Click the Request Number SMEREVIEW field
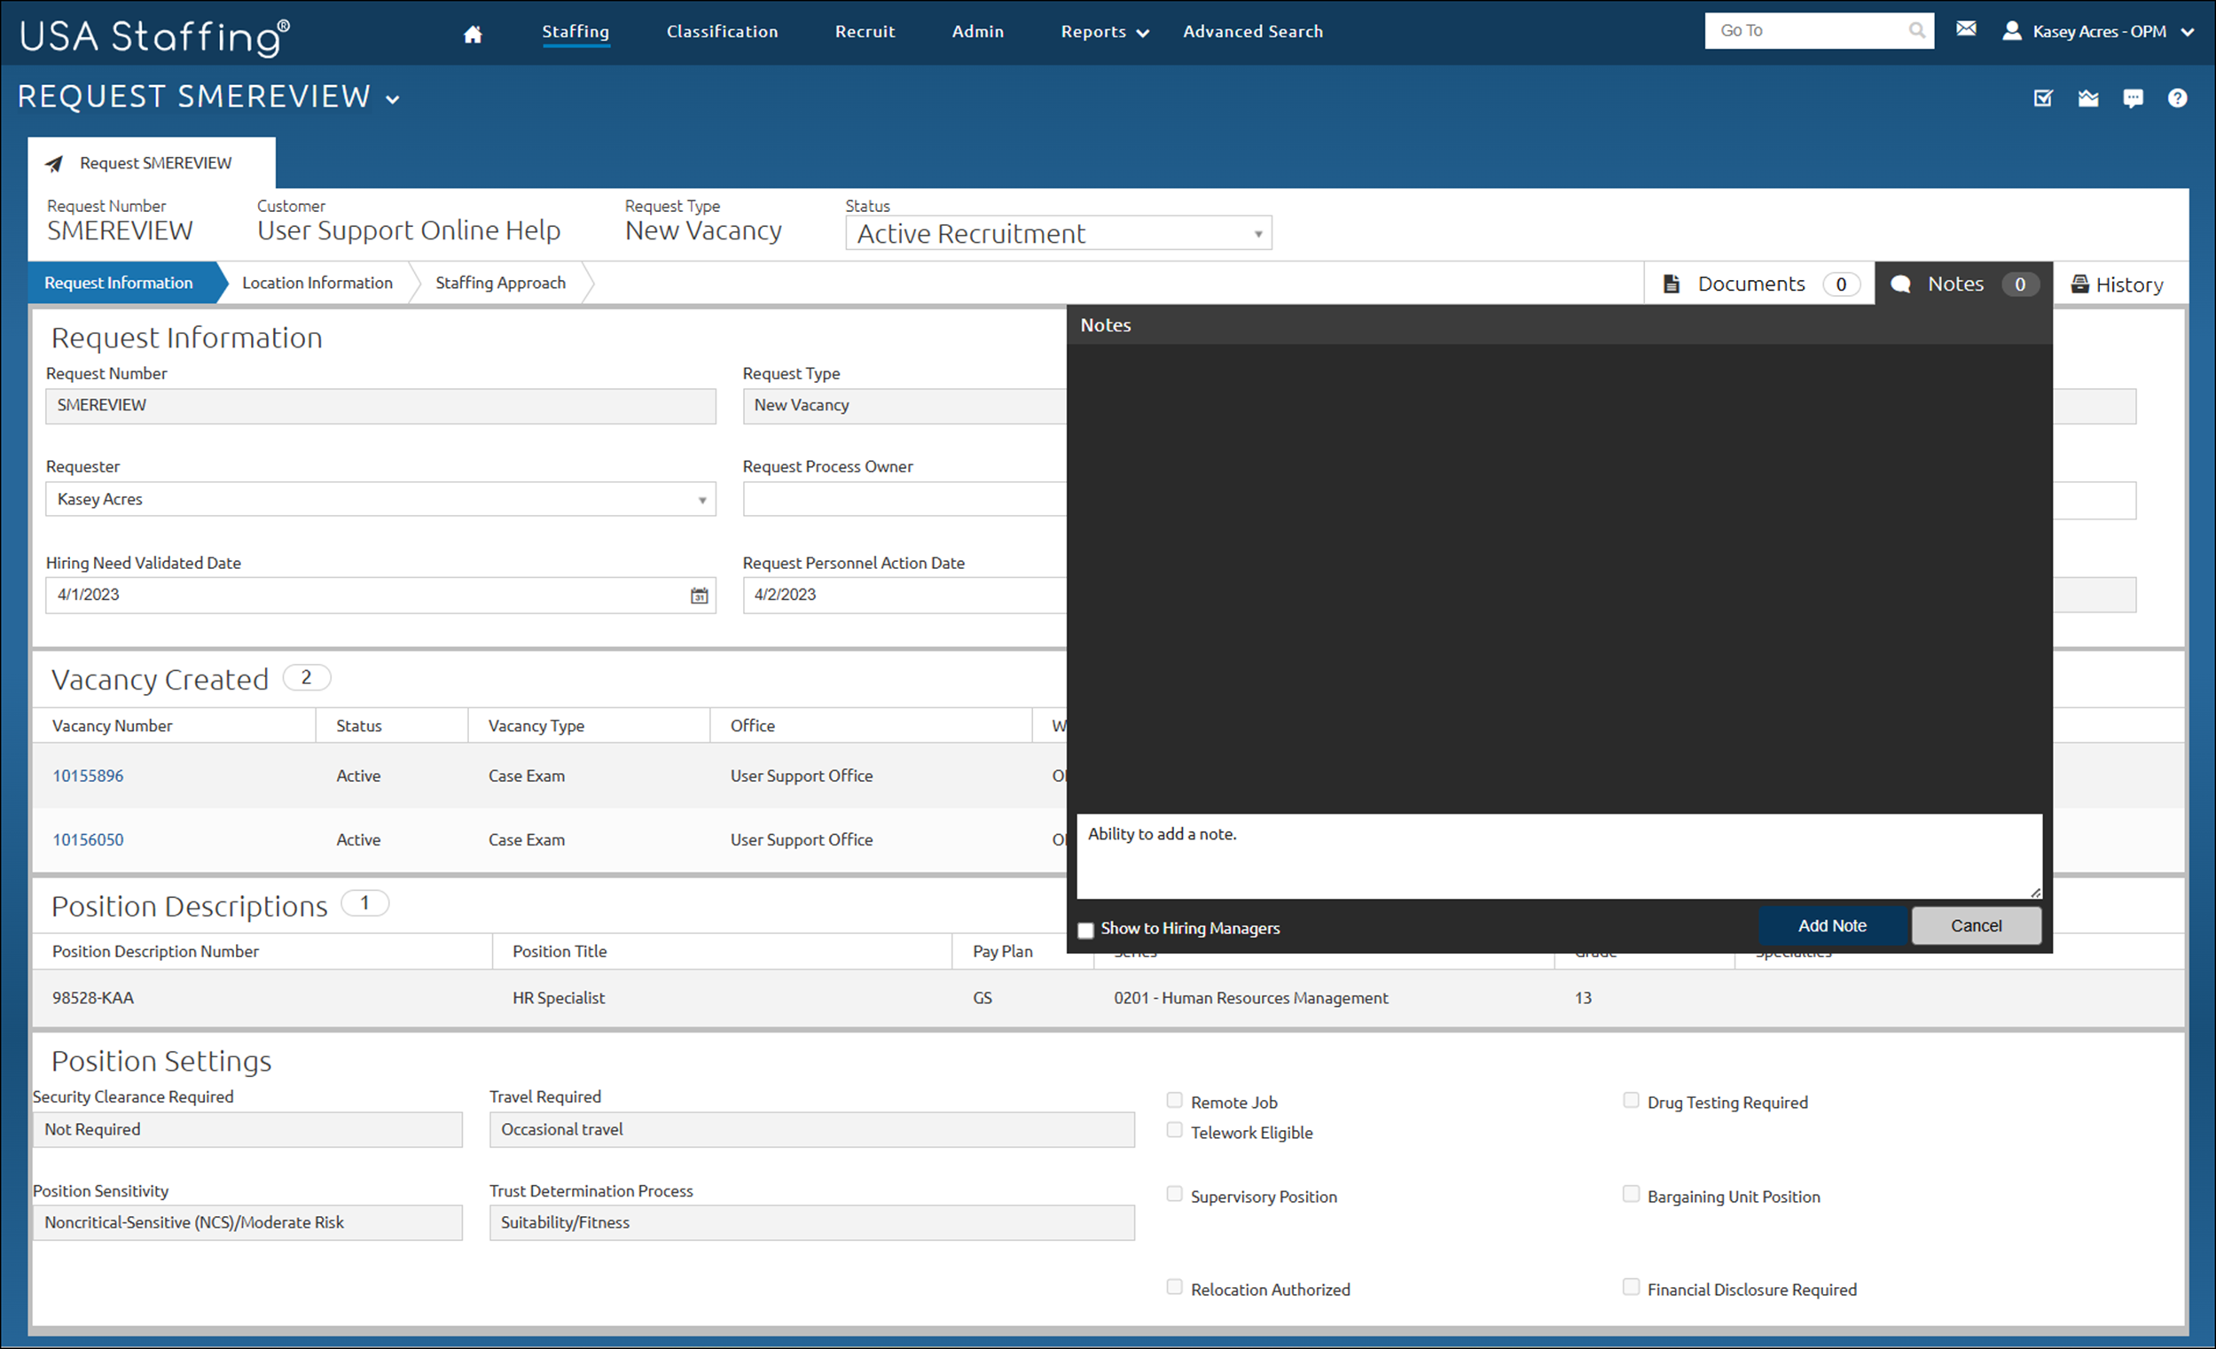Viewport: 2216px width, 1349px height. [380, 405]
